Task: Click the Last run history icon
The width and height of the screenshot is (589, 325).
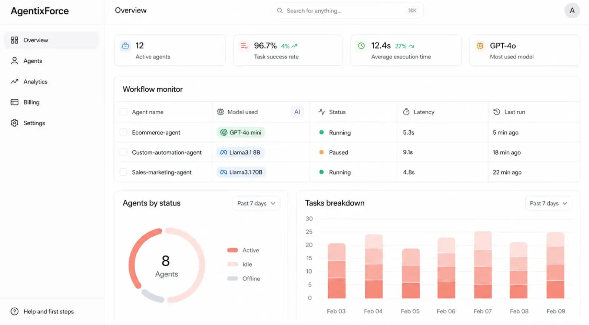Action: (x=497, y=112)
